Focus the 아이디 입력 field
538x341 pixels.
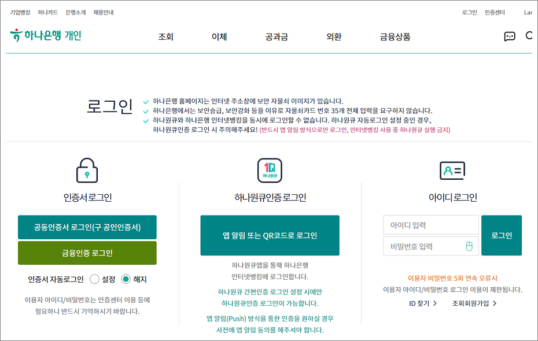click(x=430, y=225)
